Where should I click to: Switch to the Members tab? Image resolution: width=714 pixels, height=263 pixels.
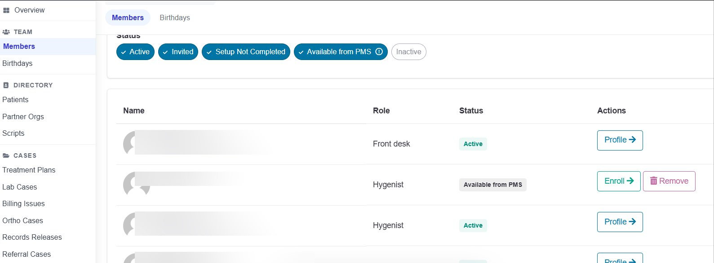[x=128, y=17]
